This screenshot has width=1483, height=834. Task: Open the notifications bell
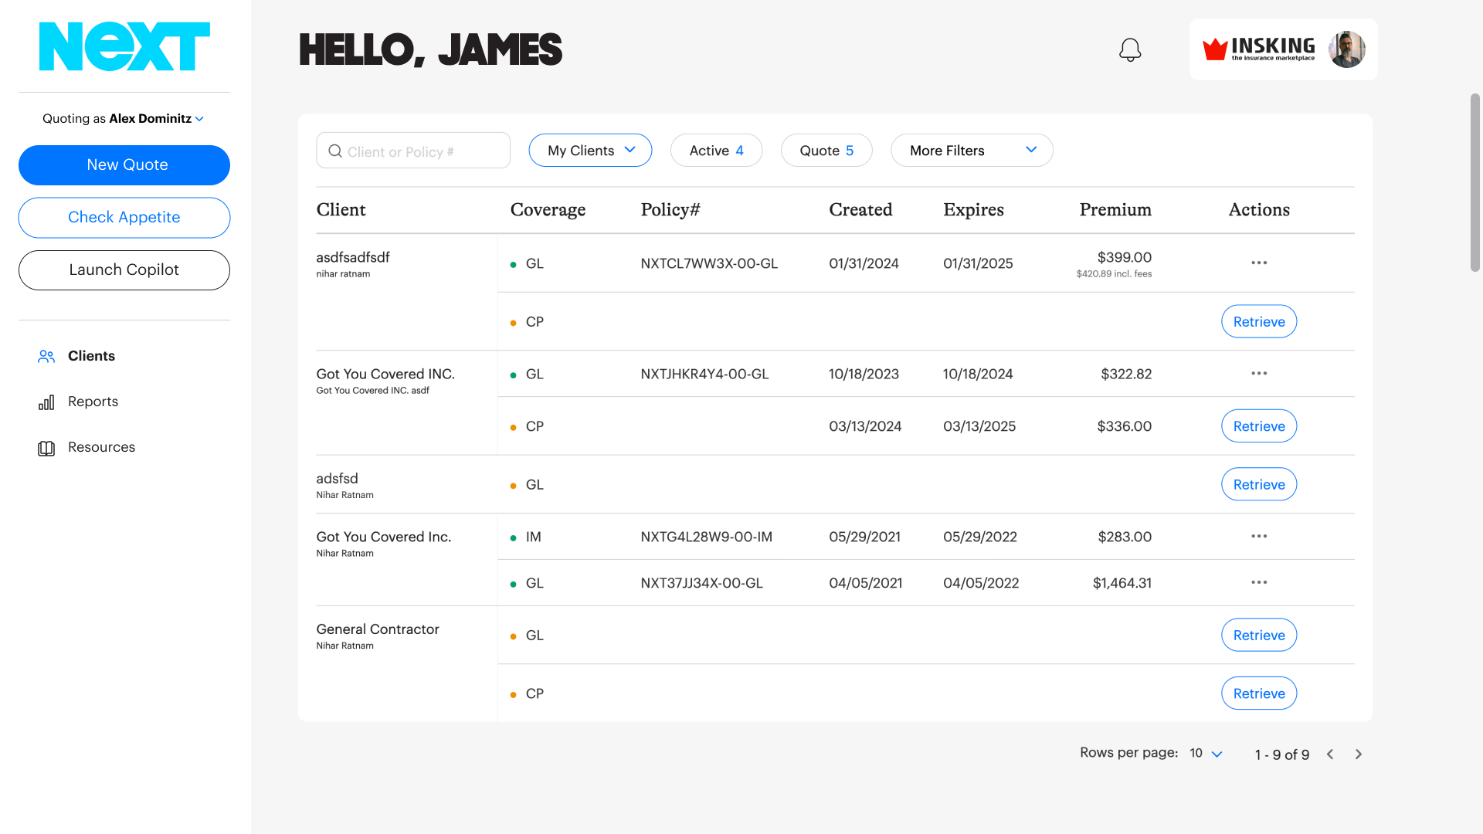(1130, 50)
